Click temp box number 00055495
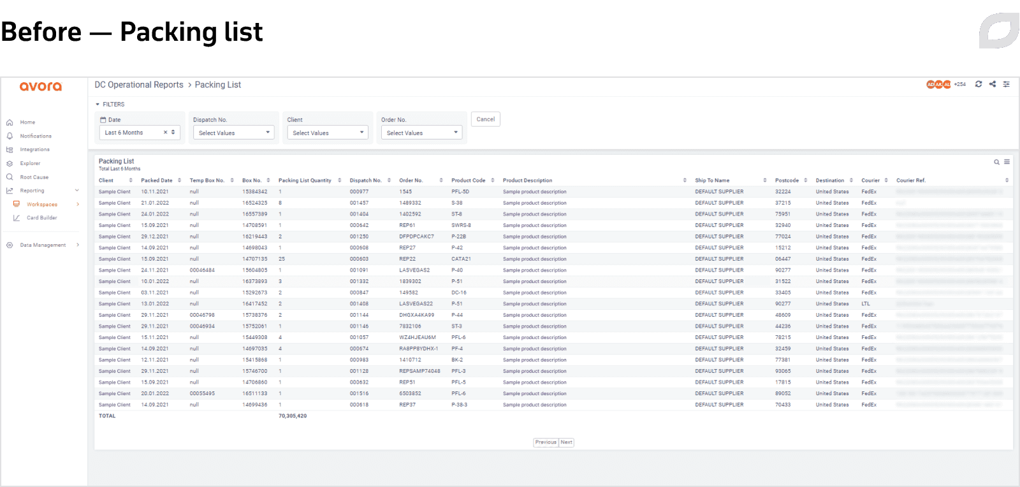The width and height of the screenshot is (1020, 487). tap(202, 394)
